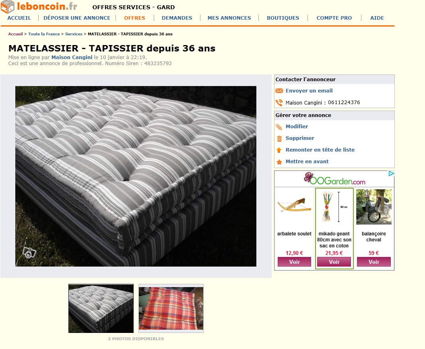Click the envelope icon beside Envoyer un email
The image size is (425, 349).
[x=279, y=91]
